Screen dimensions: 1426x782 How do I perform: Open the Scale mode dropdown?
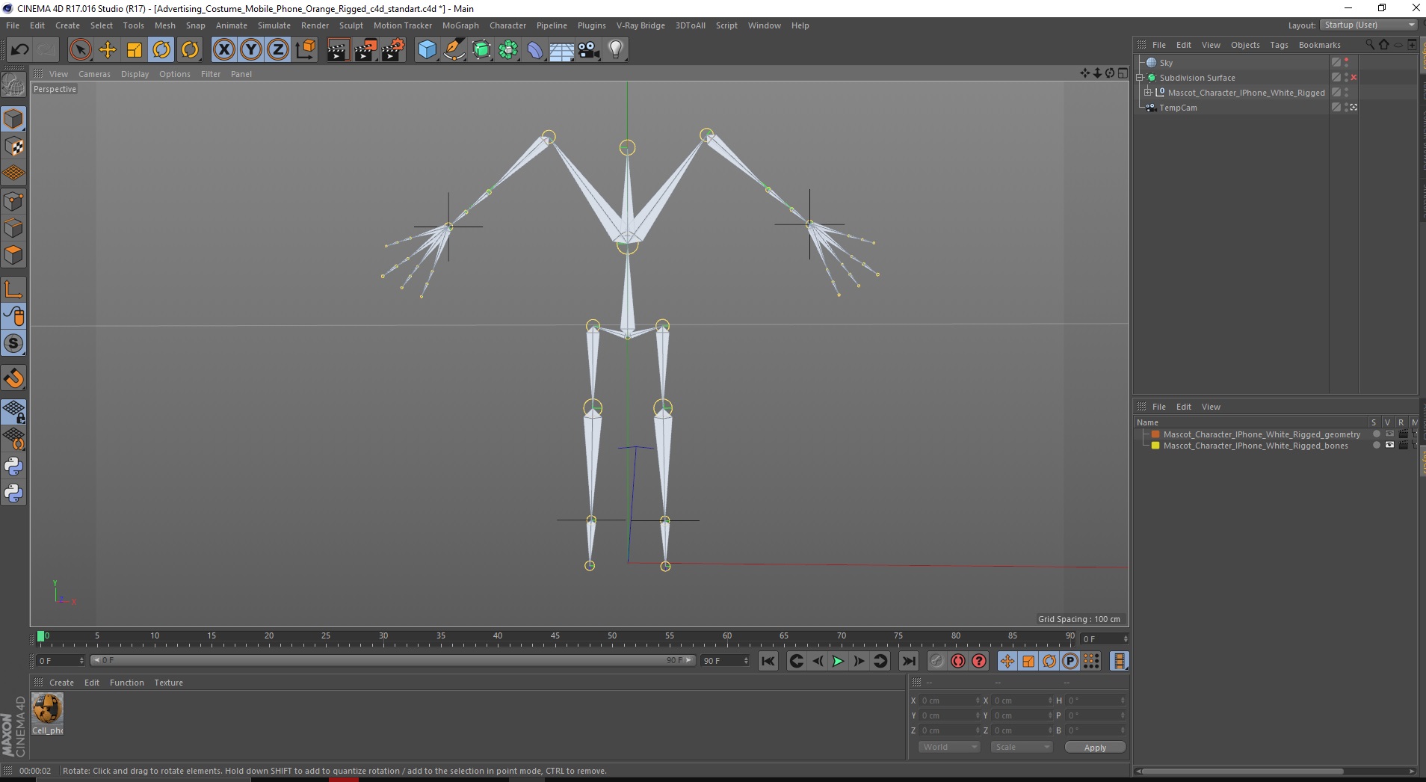(x=1021, y=747)
